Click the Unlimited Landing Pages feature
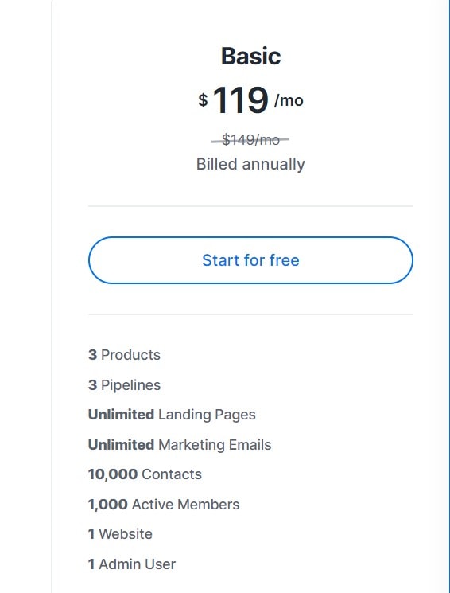The image size is (450, 593). 172,415
